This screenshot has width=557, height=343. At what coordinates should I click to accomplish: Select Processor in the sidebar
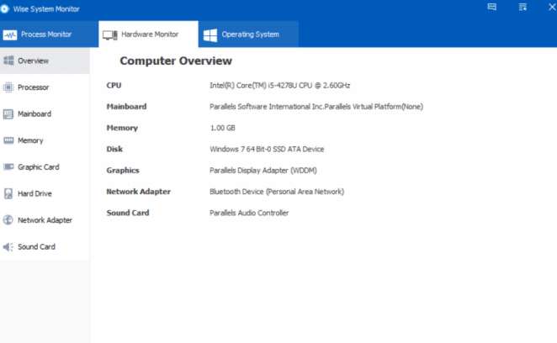click(45, 87)
